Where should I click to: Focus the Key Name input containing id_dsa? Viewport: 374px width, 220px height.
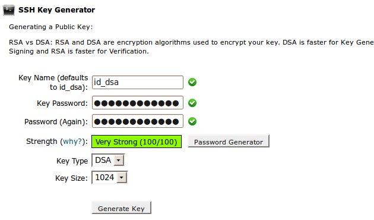coord(138,83)
